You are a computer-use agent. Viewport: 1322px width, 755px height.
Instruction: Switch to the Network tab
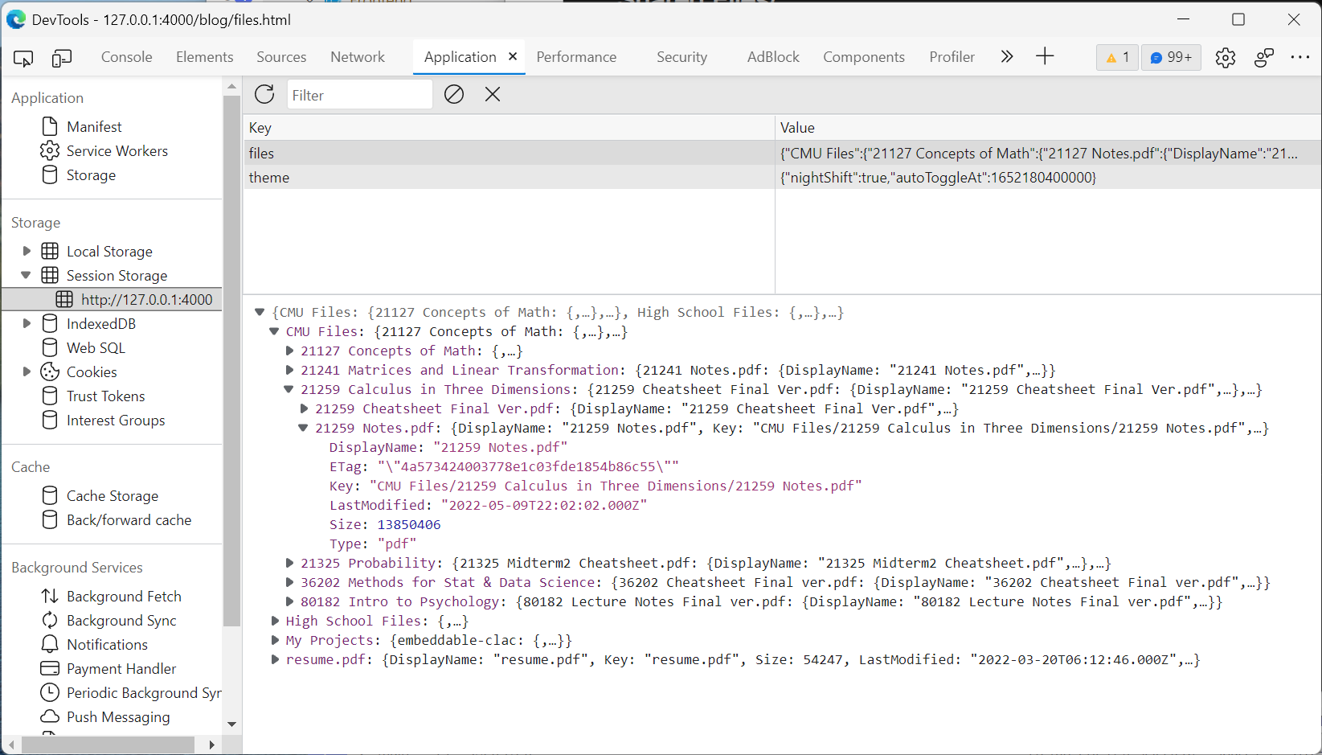358,57
